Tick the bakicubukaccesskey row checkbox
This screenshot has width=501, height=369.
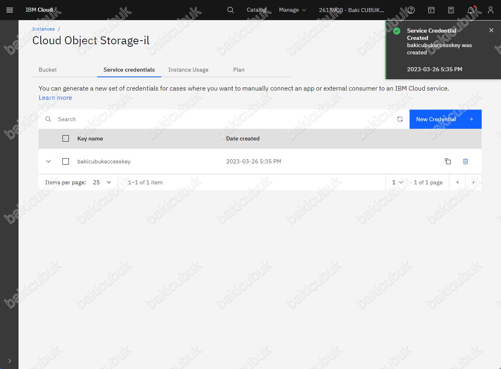point(66,161)
